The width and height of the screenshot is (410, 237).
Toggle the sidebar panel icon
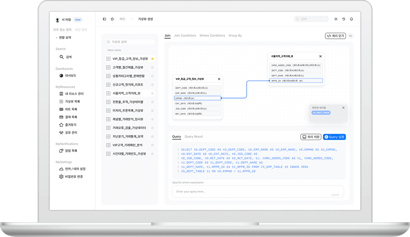pyautogui.click(x=104, y=19)
